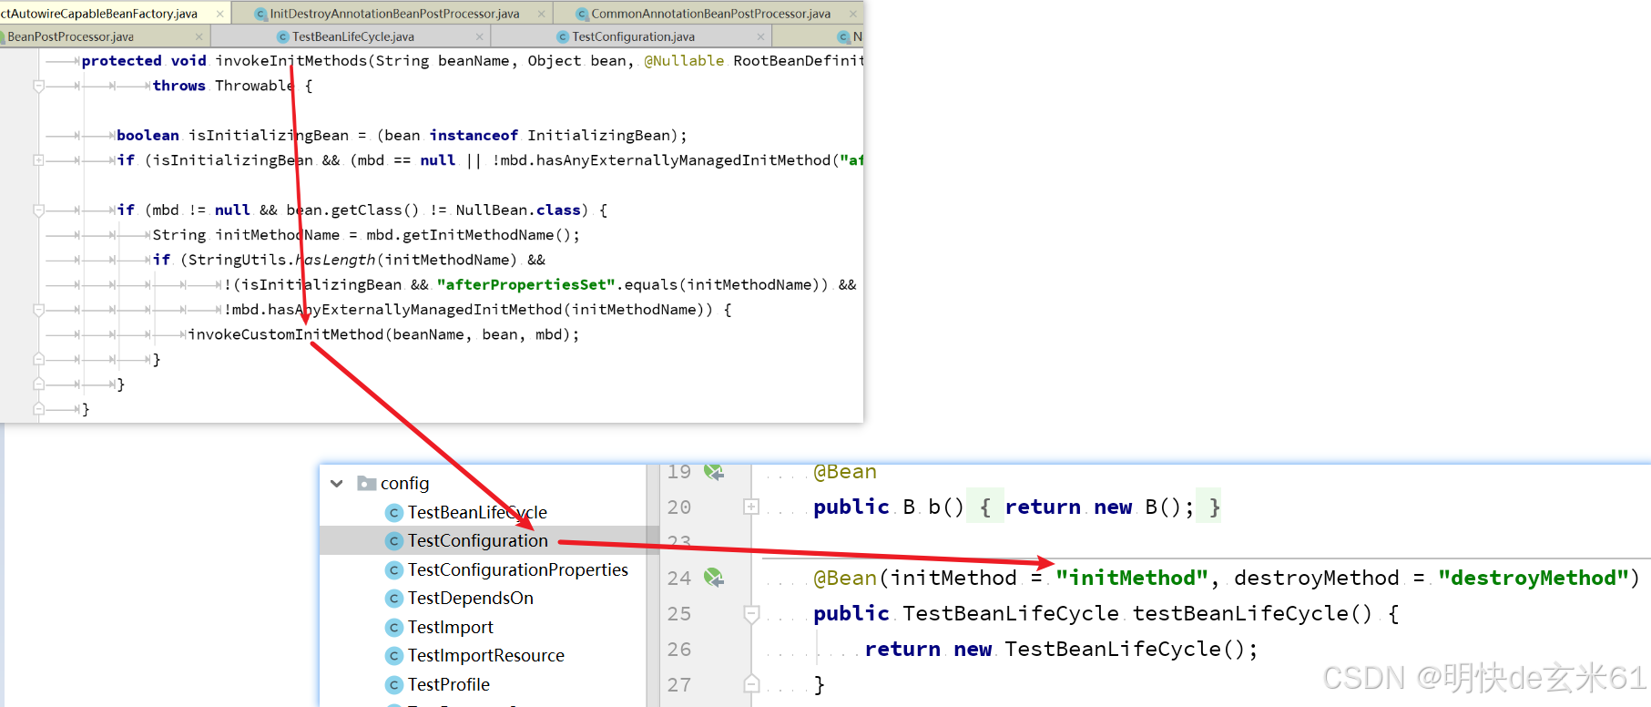Viewport: 1651px width, 707px height.
Task: Open the InitDestroyAnnotationBeanPostProcessor.java tab
Action: (x=394, y=14)
